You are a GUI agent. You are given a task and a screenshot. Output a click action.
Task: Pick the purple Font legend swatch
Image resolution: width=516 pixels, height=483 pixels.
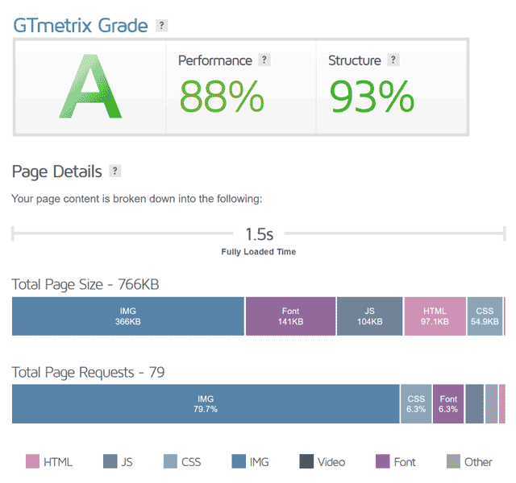coord(383,461)
